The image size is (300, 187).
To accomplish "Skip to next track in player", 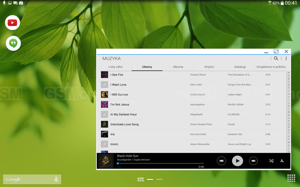I will coord(253,161).
